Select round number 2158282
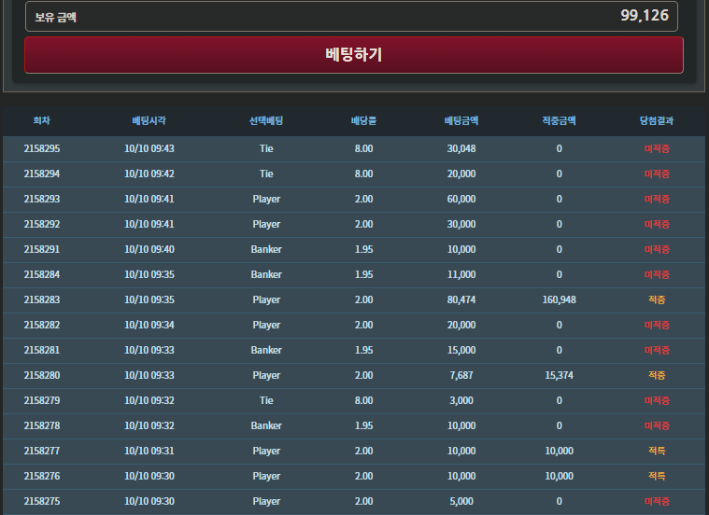 click(42, 325)
